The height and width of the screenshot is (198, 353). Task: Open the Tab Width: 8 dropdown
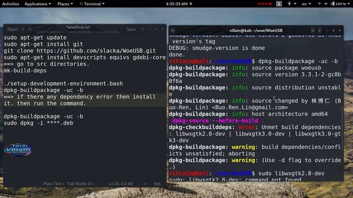tap(81, 184)
